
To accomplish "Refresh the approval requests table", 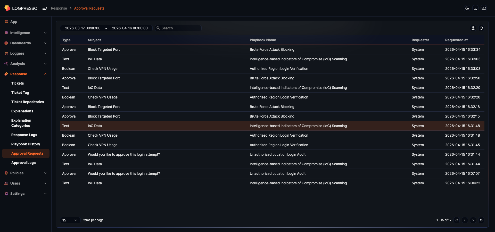I will click(x=481, y=28).
